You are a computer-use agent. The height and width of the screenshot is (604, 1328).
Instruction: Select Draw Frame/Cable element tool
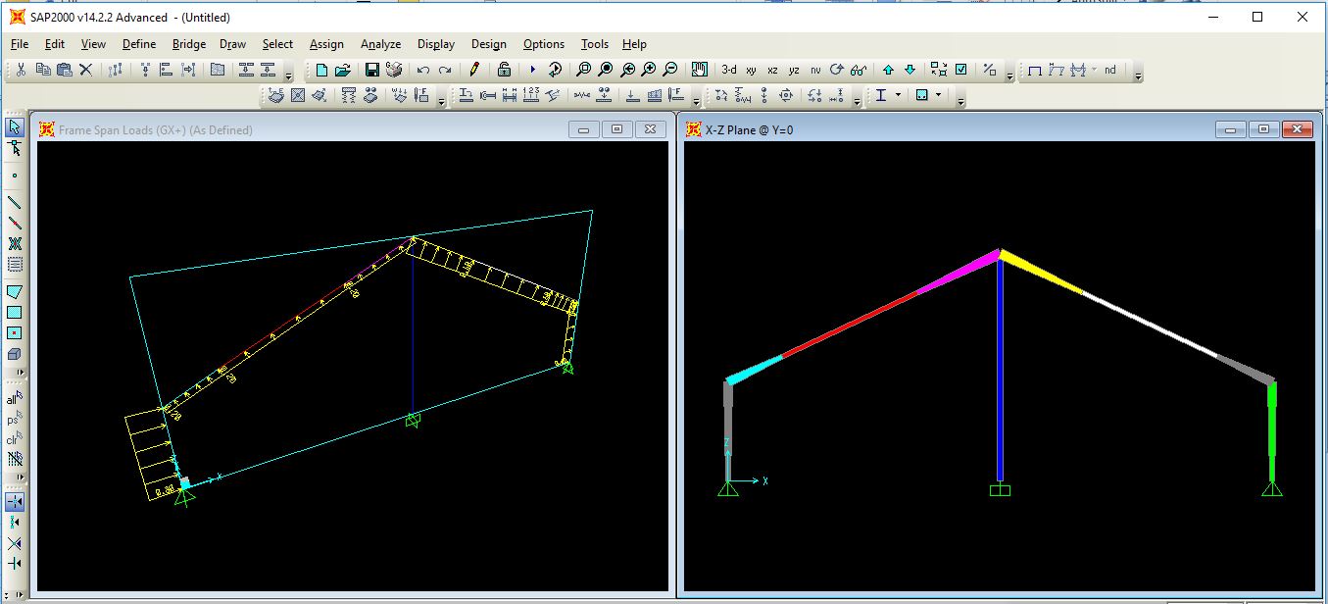pyautogui.click(x=15, y=202)
